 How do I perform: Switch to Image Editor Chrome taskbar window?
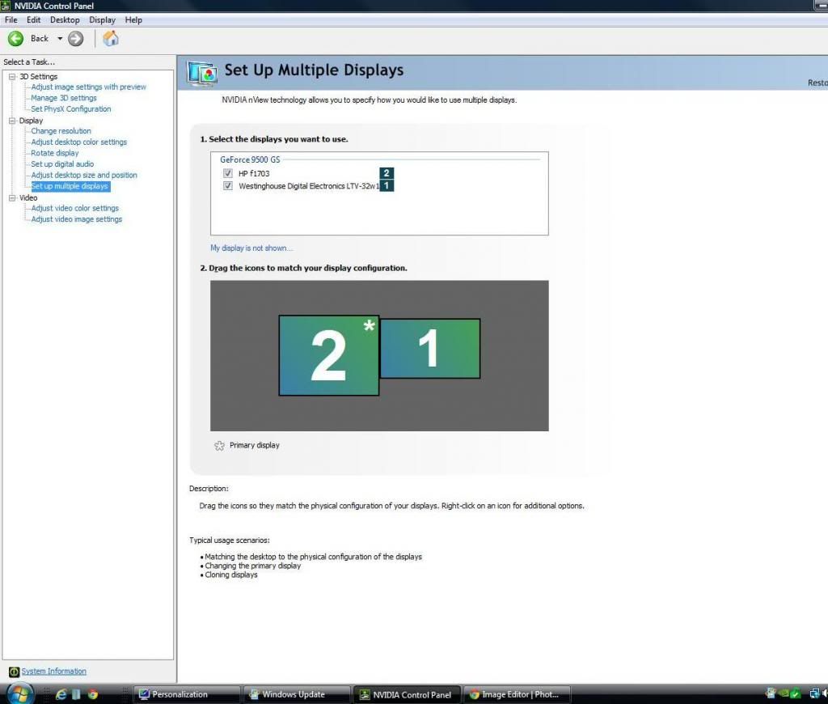pos(517,694)
